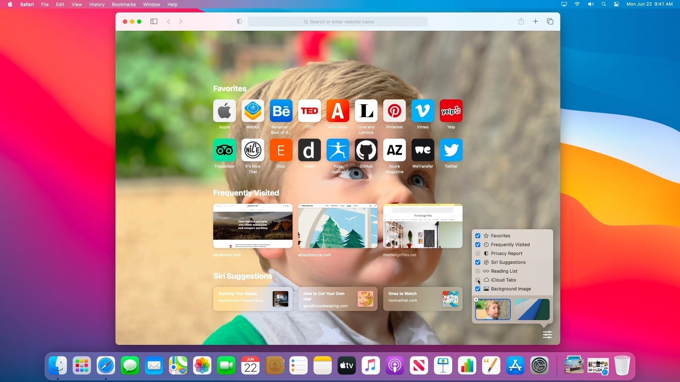Viewport: 680px width, 382px height.
Task: Click the GitHub favorites icon
Action: click(366, 150)
